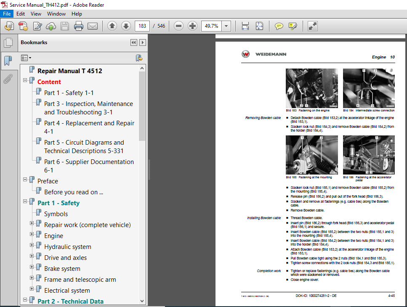Open the Symbols bookmark
The height and width of the screenshot is (307, 407).
pos(56,214)
